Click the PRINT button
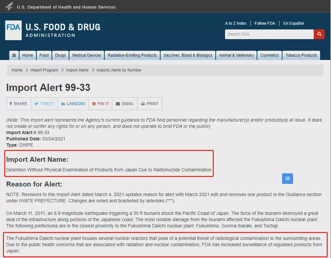 pyautogui.click(x=150, y=104)
